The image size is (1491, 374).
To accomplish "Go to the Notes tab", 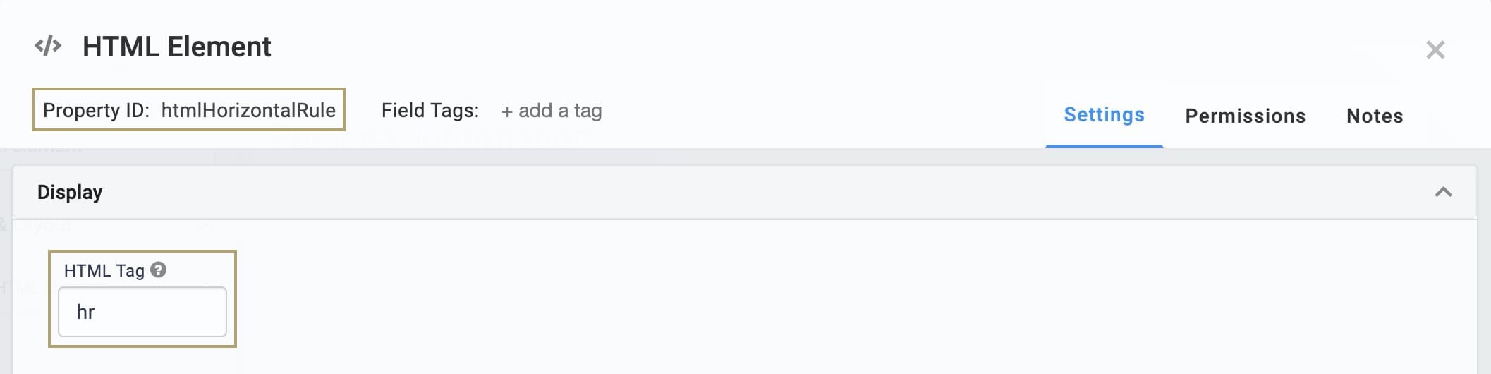I will coord(1375,116).
